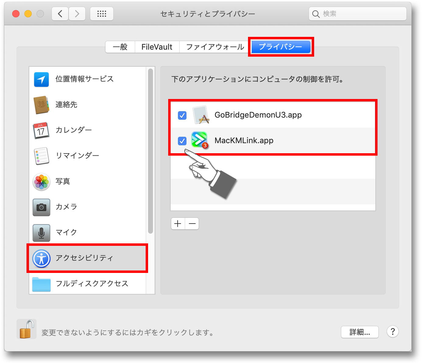
Task: Close the window with red button
Action: [x=16, y=14]
